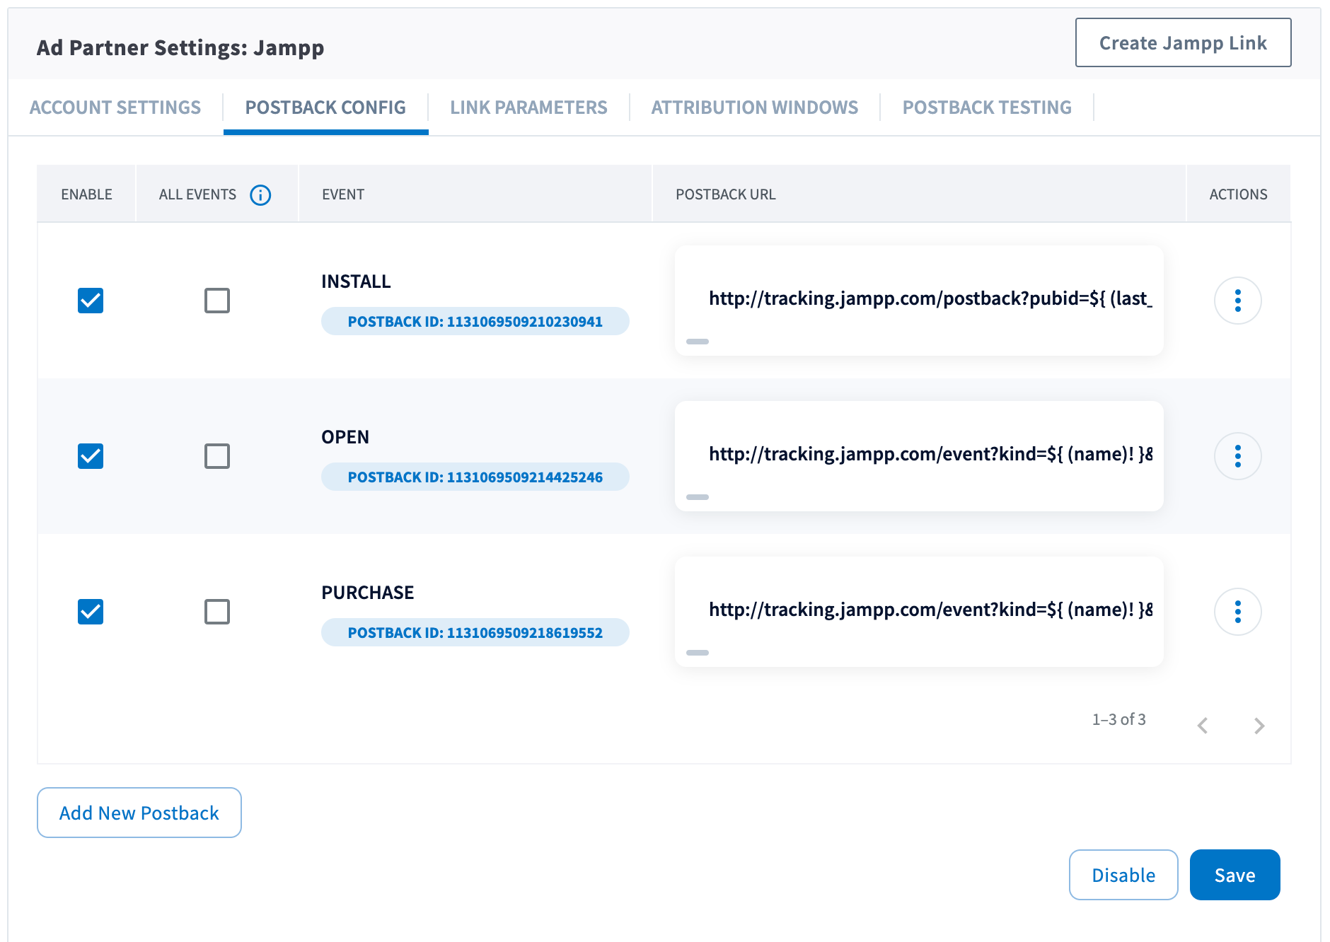The image size is (1330, 942).
Task: Open actions menu for OPEN postback
Action: (1237, 456)
